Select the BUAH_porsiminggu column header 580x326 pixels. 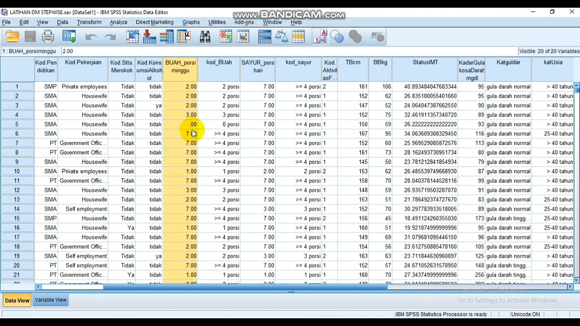point(180,69)
